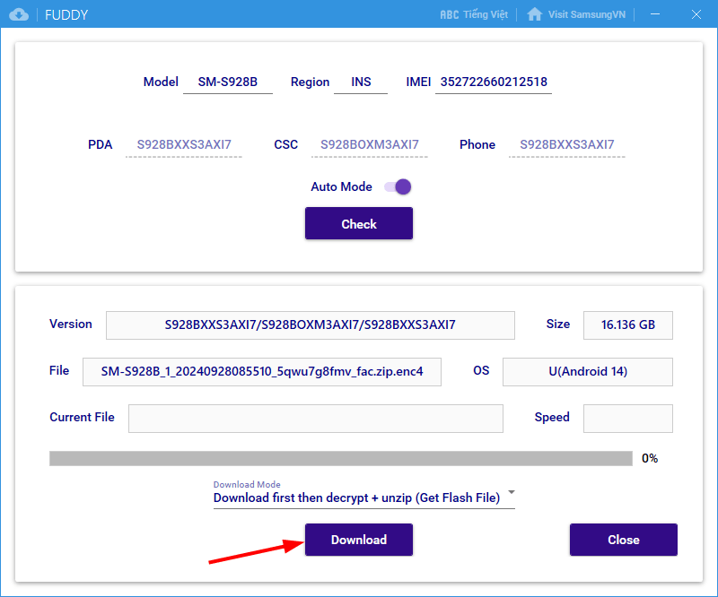
Task: Open the Visit SamsungVN link
Action: (591, 14)
